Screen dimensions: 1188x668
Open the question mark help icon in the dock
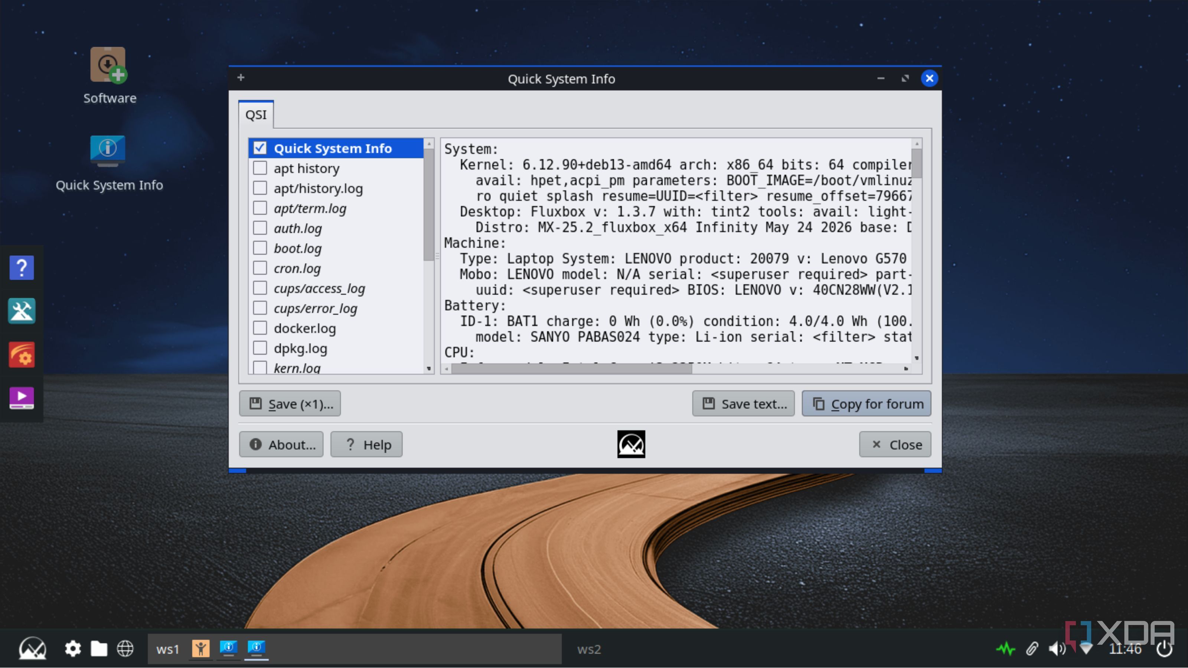(22, 267)
